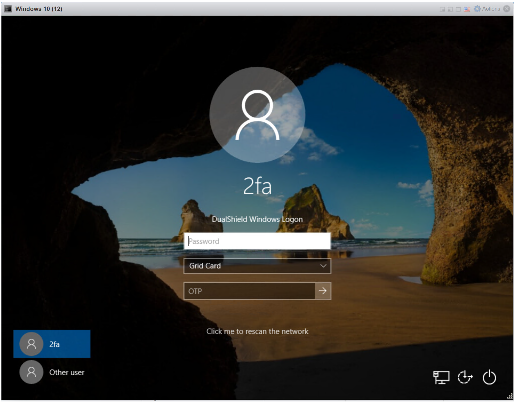516x402 pixels.
Task: Click into the OTP input field
Action: (x=249, y=291)
